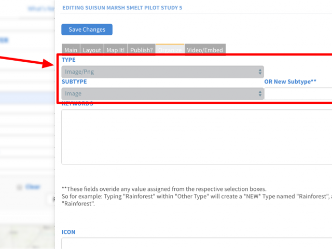Select the highlighted blue row in sidebar
The height and width of the screenshot is (249, 332).
(x=27, y=98)
